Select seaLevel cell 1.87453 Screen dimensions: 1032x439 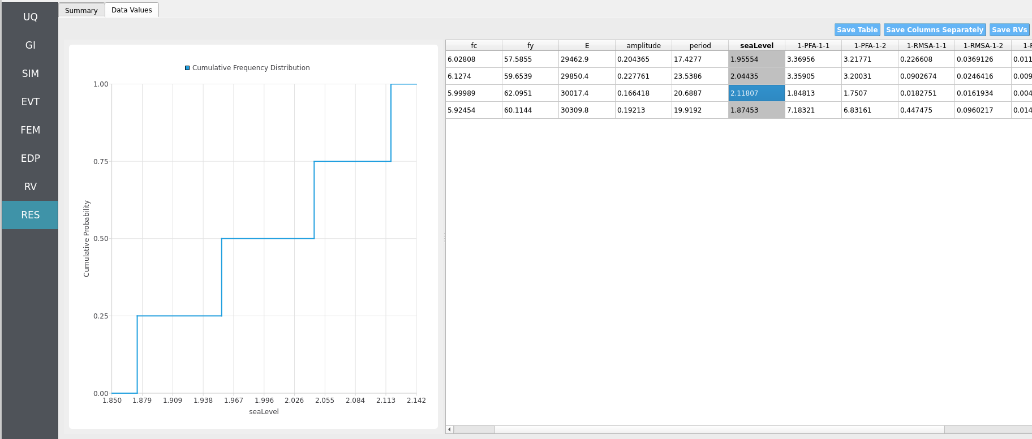coord(756,110)
